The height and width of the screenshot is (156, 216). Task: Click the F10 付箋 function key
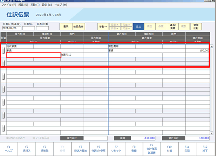click(x=169, y=149)
